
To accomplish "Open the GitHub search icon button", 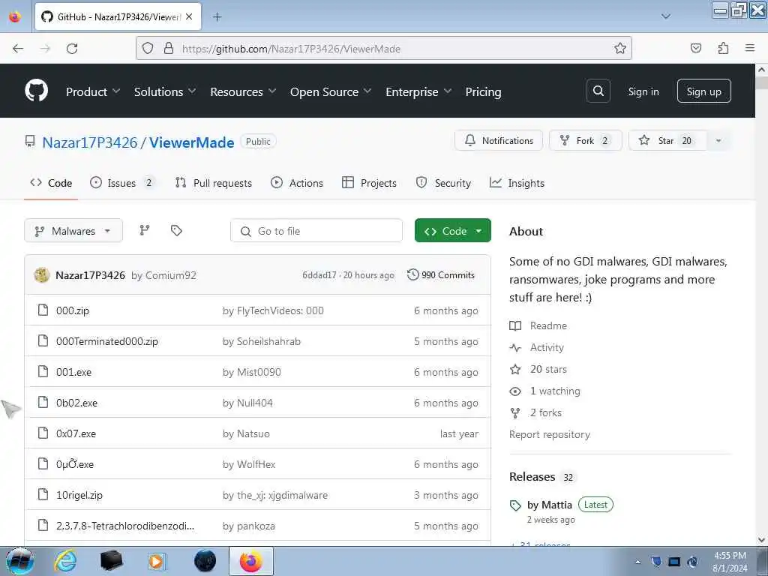I will (x=598, y=91).
